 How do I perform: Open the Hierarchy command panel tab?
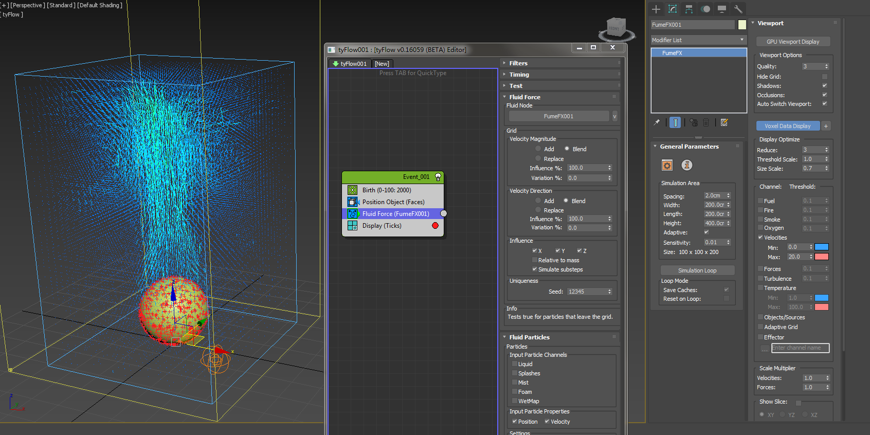[x=689, y=9]
